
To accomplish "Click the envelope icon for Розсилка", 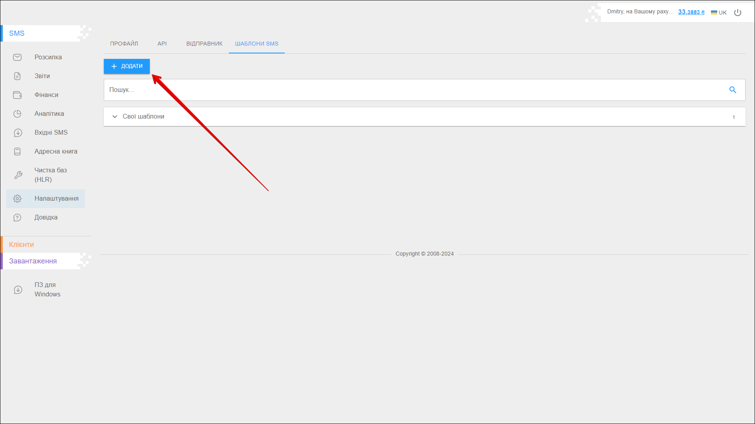I will tap(17, 57).
